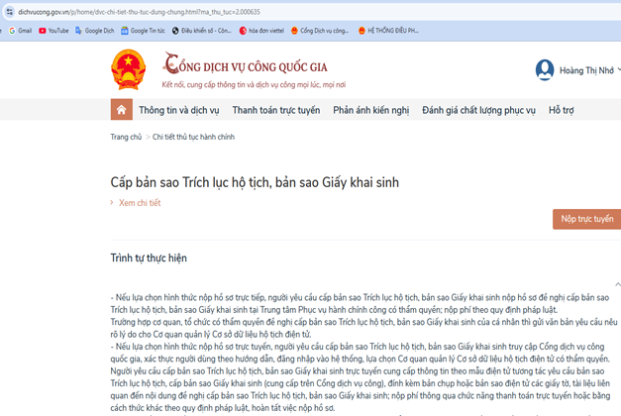Click the Nộp trực tuyến button
The width and height of the screenshot is (621, 416).
(586, 219)
